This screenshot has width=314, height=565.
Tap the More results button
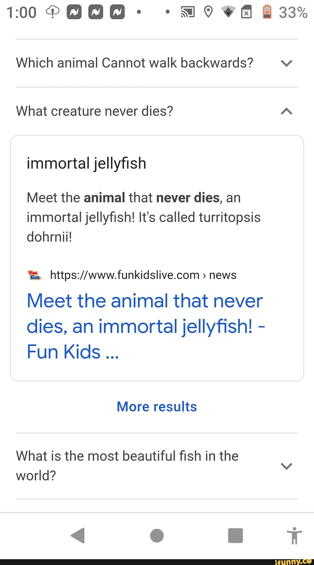tap(157, 407)
